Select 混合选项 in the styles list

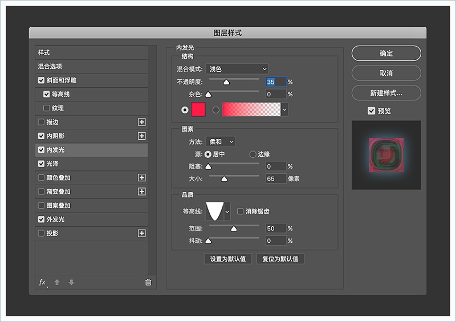click(91, 67)
